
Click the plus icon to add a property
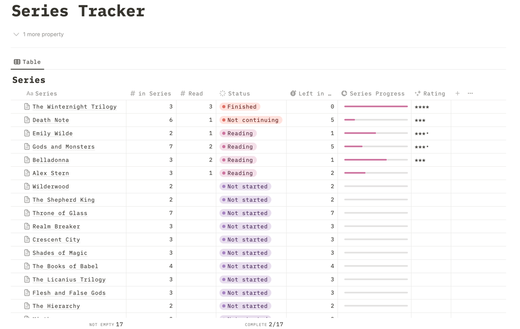[457, 93]
